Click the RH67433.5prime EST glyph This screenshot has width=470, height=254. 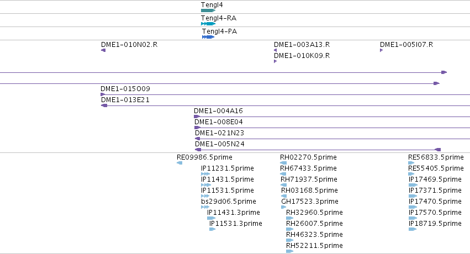point(283,174)
